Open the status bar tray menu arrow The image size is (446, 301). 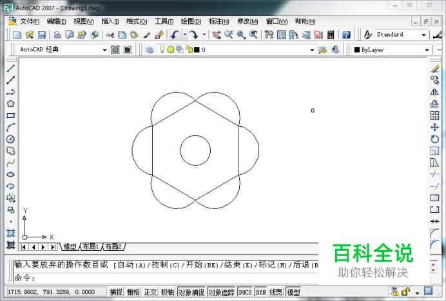coord(417,293)
